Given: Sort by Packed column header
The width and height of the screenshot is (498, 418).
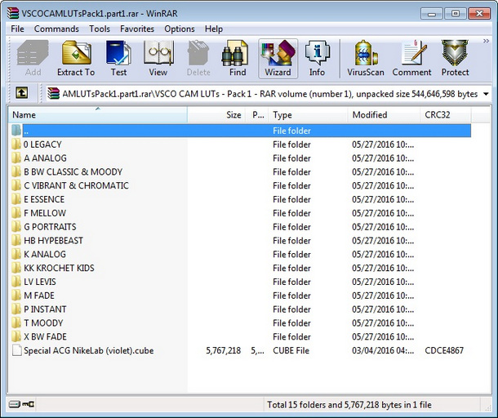Looking at the screenshot, I should [x=257, y=114].
